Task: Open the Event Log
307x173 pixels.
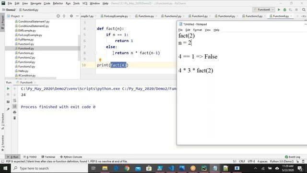Action: click(293, 157)
